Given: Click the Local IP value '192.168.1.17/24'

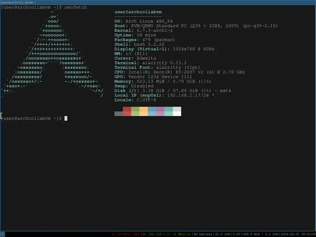Looking at the screenshot, I should 188,95.
